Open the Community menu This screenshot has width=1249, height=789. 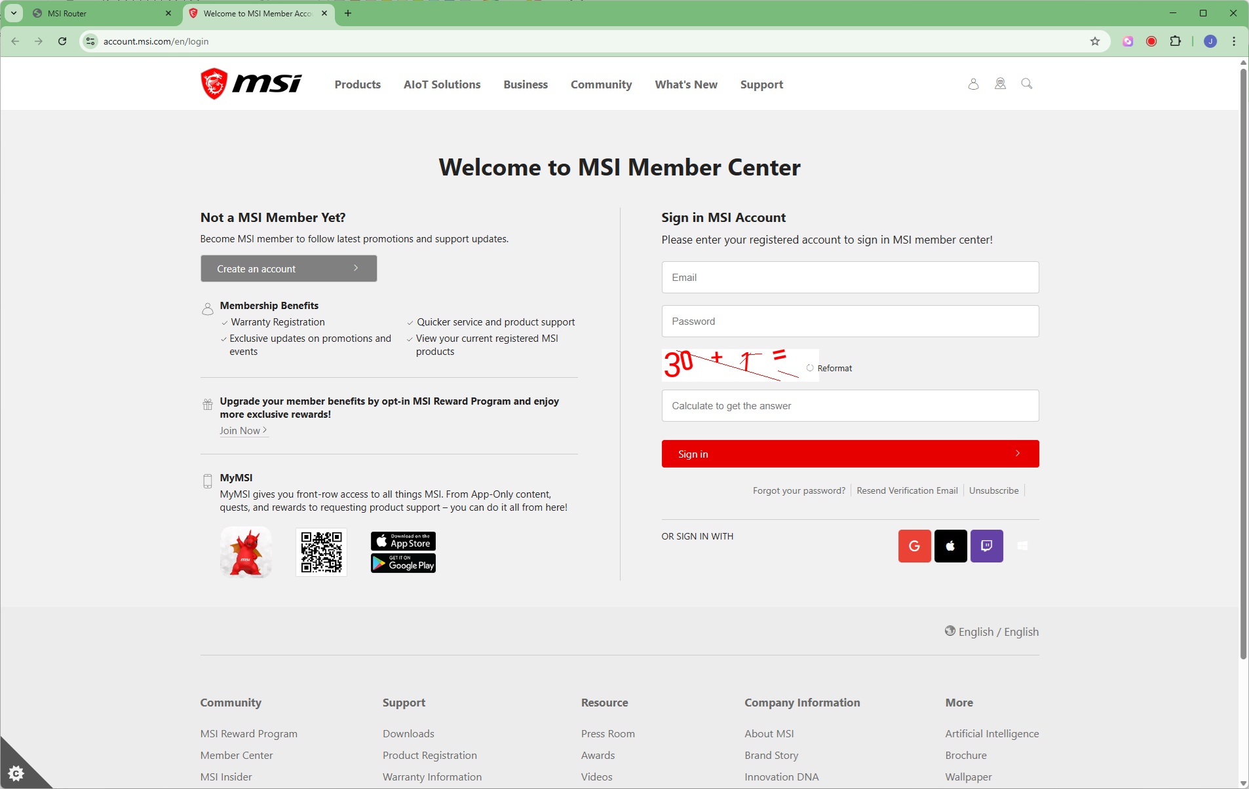(x=601, y=84)
